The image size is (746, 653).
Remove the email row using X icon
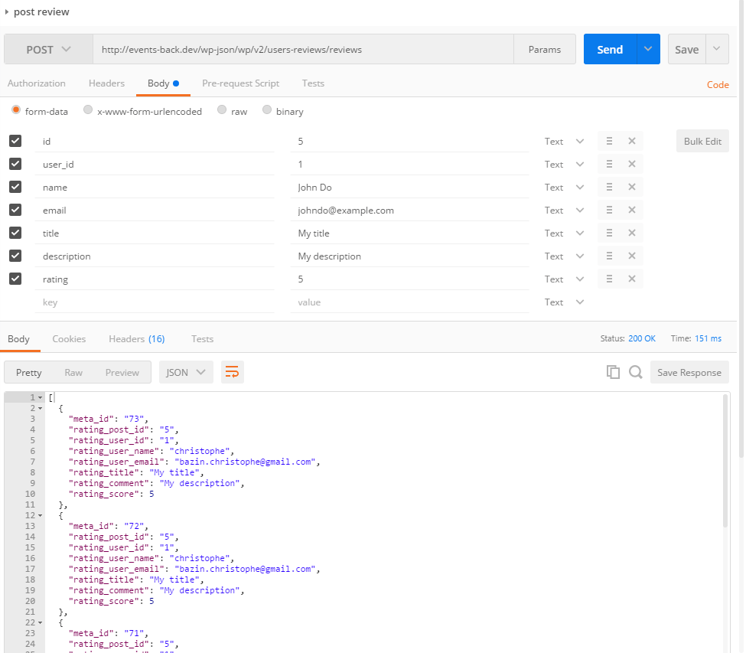coord(631,210)
